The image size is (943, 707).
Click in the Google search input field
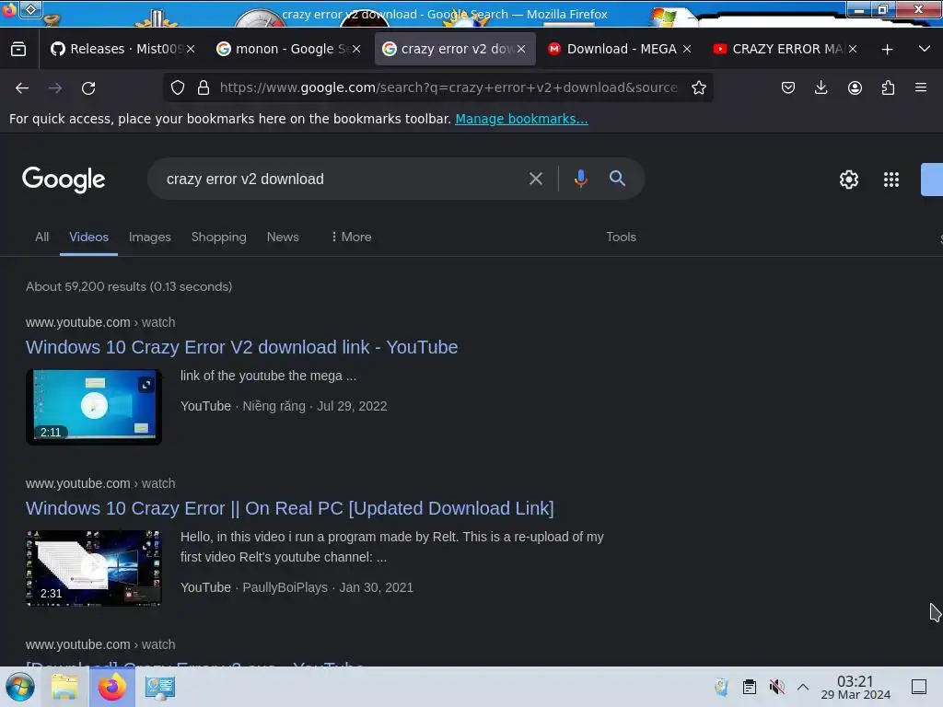[x=340, y=179]
